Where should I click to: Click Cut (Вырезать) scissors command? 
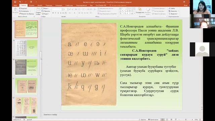coord(23,8)
